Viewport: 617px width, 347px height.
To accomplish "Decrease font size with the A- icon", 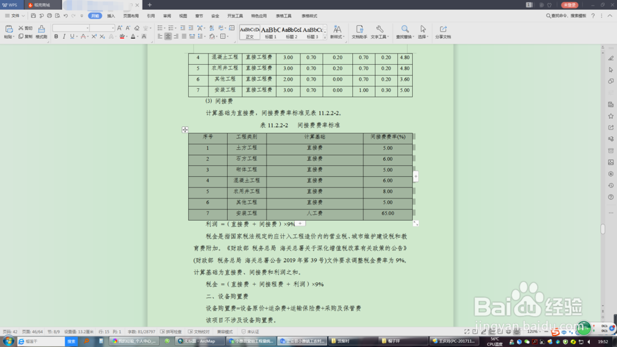I will coord(128,28).
